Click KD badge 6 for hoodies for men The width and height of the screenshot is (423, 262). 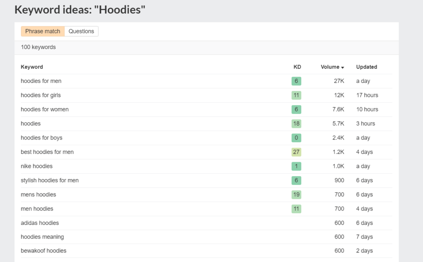(x=296, y=81)
